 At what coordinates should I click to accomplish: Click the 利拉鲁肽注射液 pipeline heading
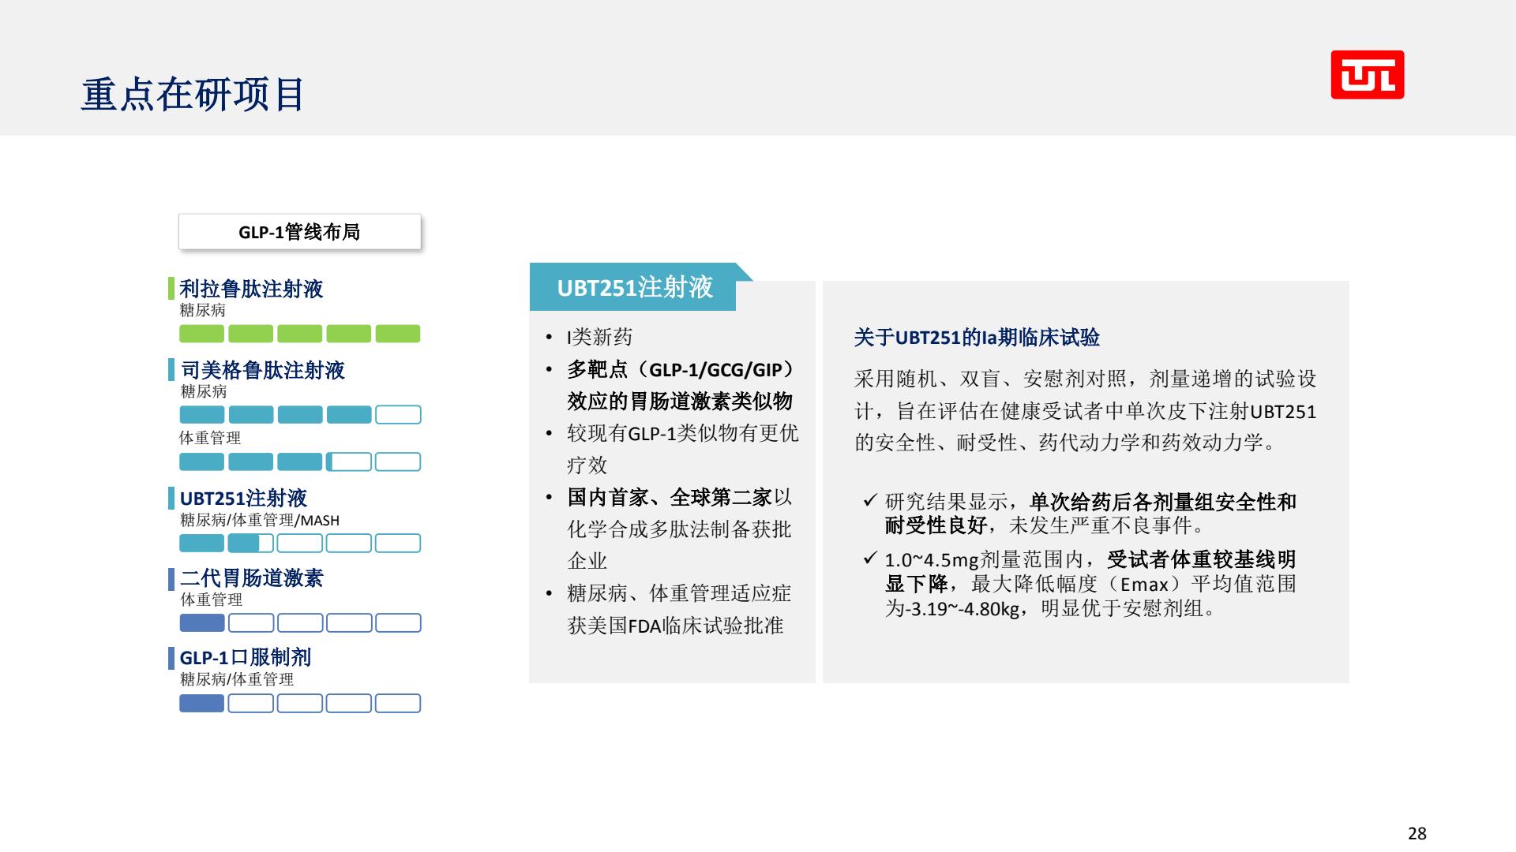[251, 289]
